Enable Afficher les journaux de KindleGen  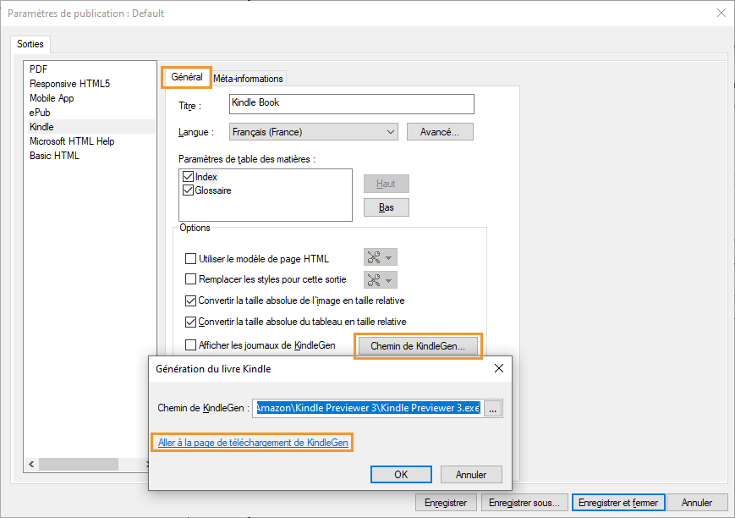[190, 345]
